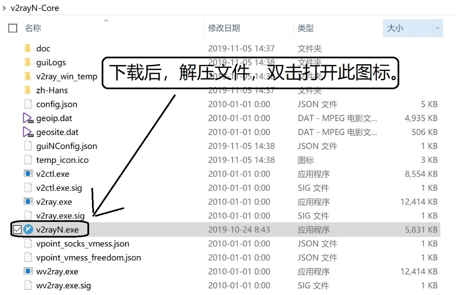Image resolution: width=460 pixels, height=295 pixels.
Task: Expand the breadcrumb chevron before v2rayN-Core
Action: click(x=4, y=8)
